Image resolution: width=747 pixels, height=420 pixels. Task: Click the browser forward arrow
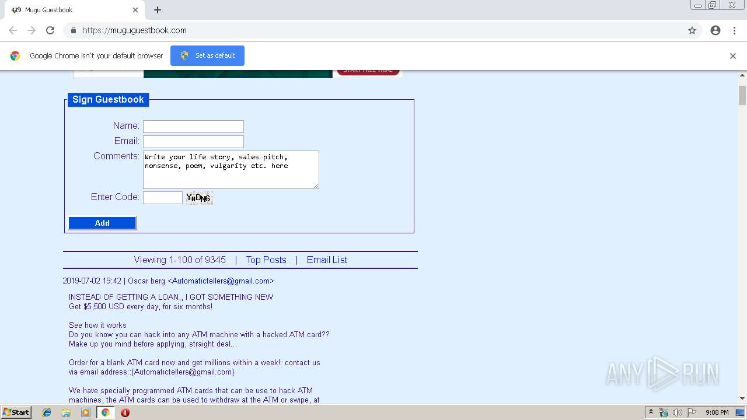(32, 30)
